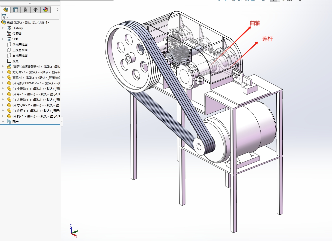
Task: Switch to the ConfigurationManager tab
Action: click(26, 10)
